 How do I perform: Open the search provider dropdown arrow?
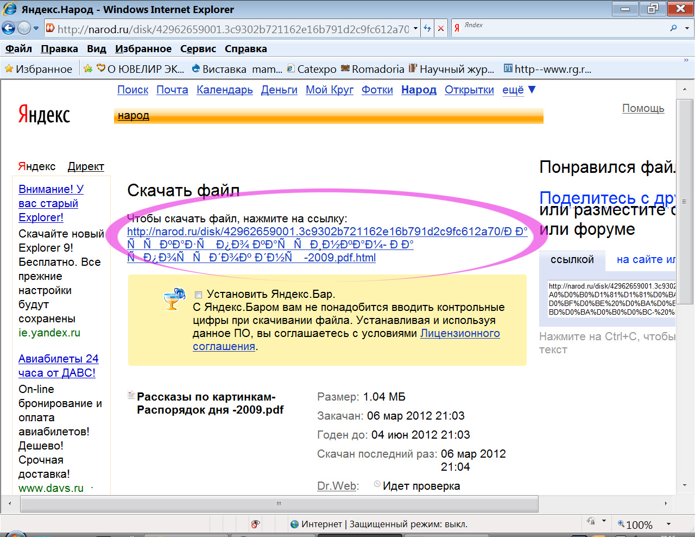pyautogui.click(x=687, y=28)
